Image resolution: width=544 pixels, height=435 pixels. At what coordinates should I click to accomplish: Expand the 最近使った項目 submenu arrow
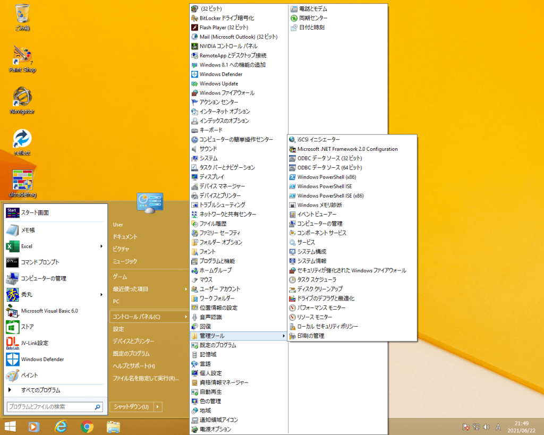[185, 289]
